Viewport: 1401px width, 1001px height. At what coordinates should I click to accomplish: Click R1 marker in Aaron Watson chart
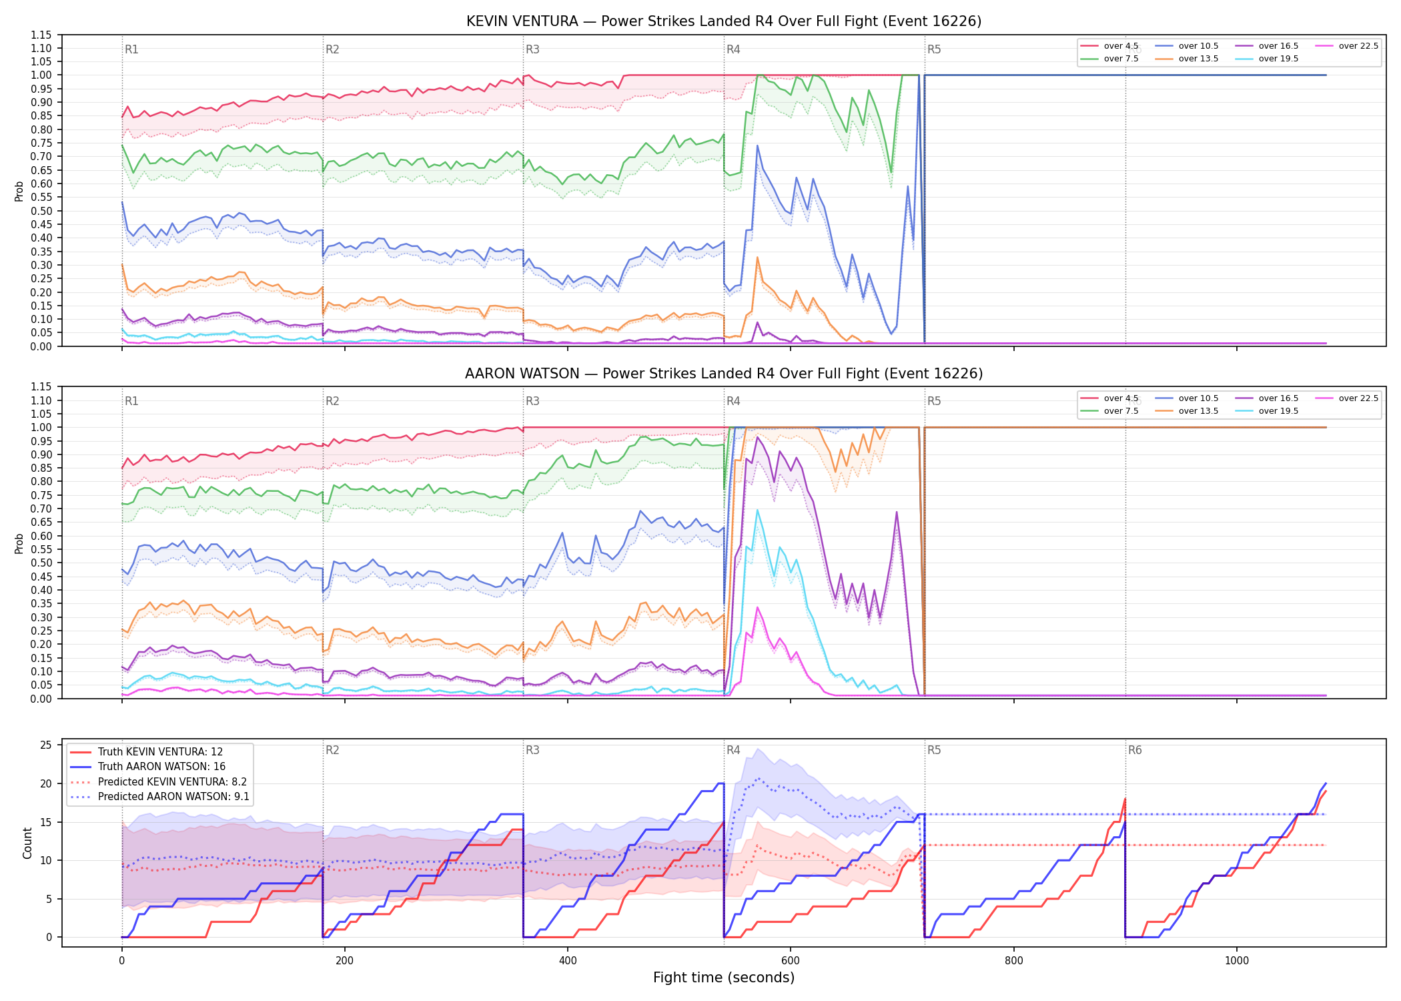[x=131, y=401]
